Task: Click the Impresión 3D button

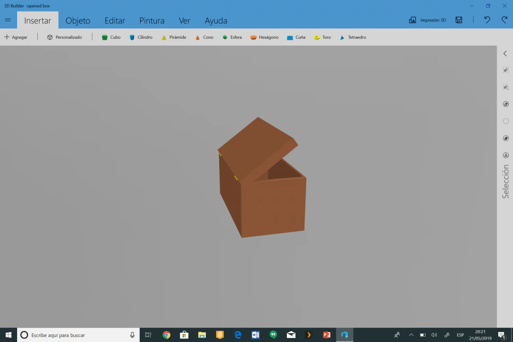Action: tap(428, 20)
